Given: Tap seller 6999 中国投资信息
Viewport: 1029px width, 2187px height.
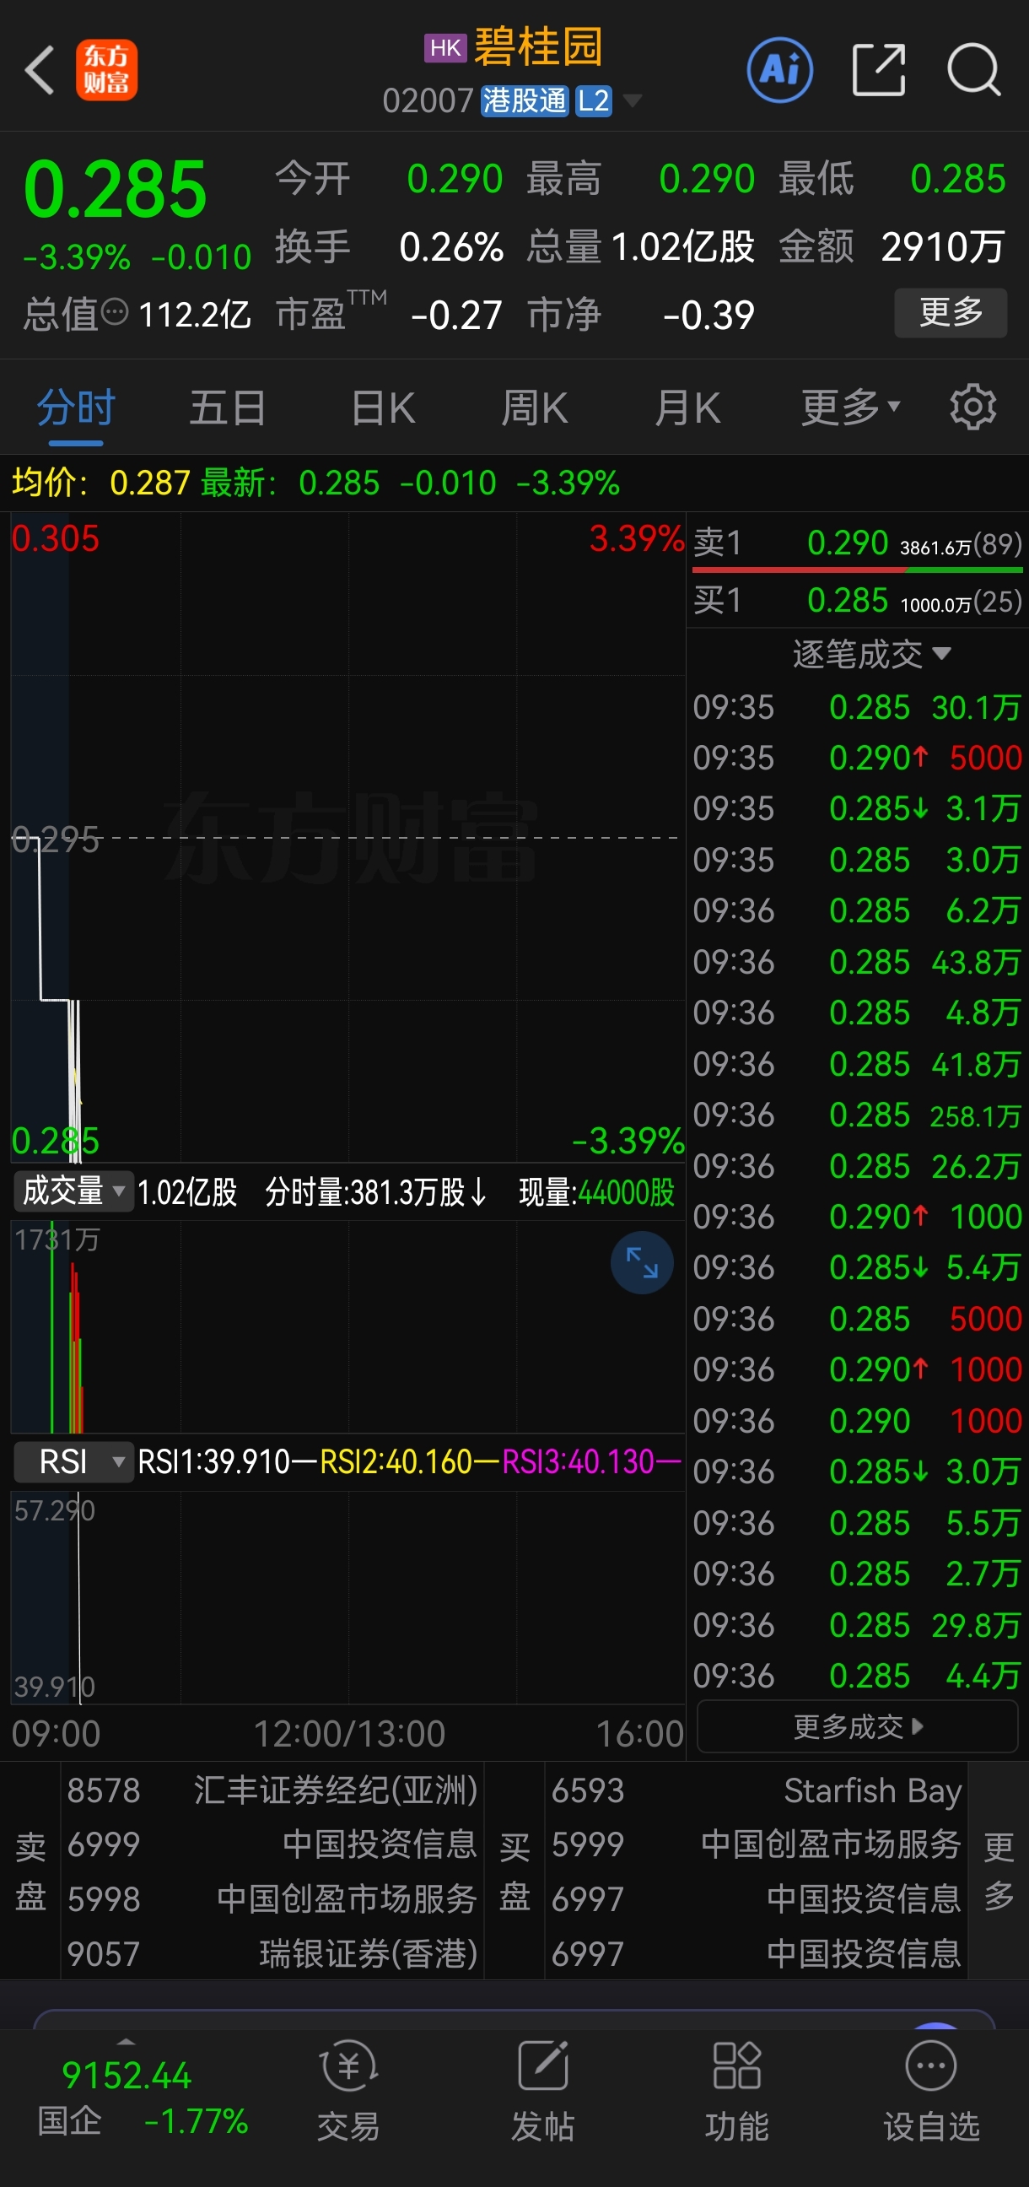Looking at the screenshot, I should pyautogui.click(x=272, y=1844).
